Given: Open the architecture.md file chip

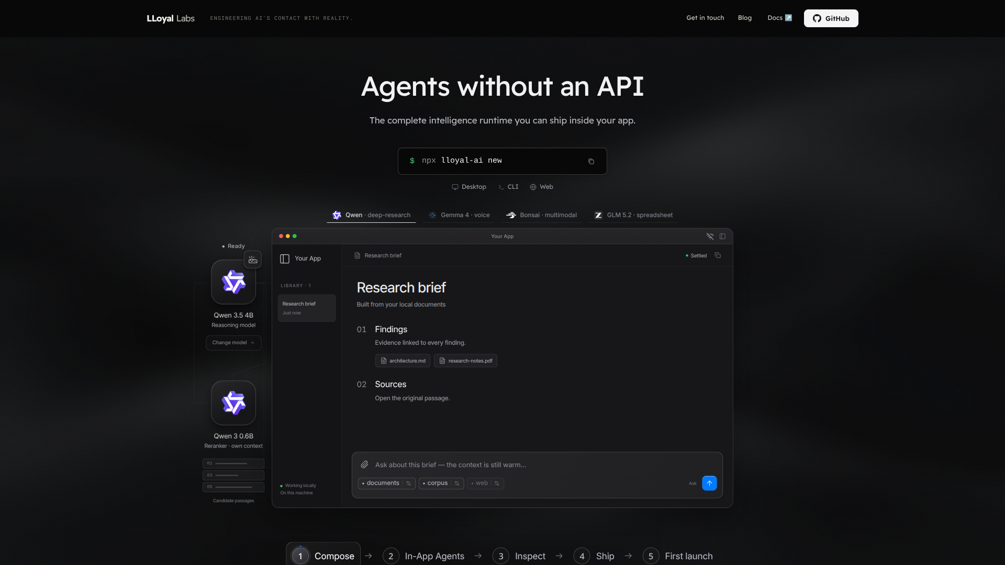Looking at the screenshot, I should click(x=403, y=361).
